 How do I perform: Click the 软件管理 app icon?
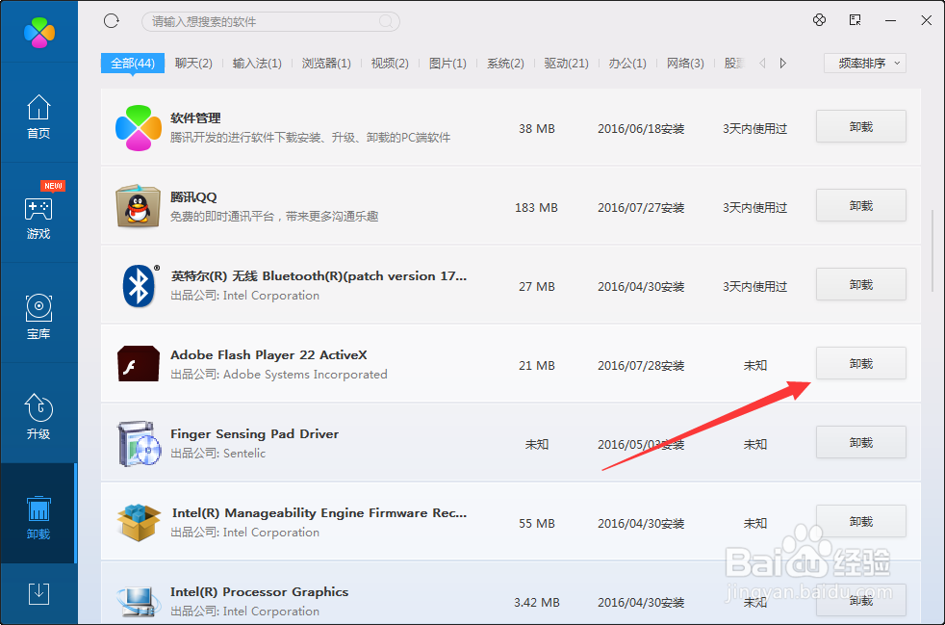pos(139,128)
